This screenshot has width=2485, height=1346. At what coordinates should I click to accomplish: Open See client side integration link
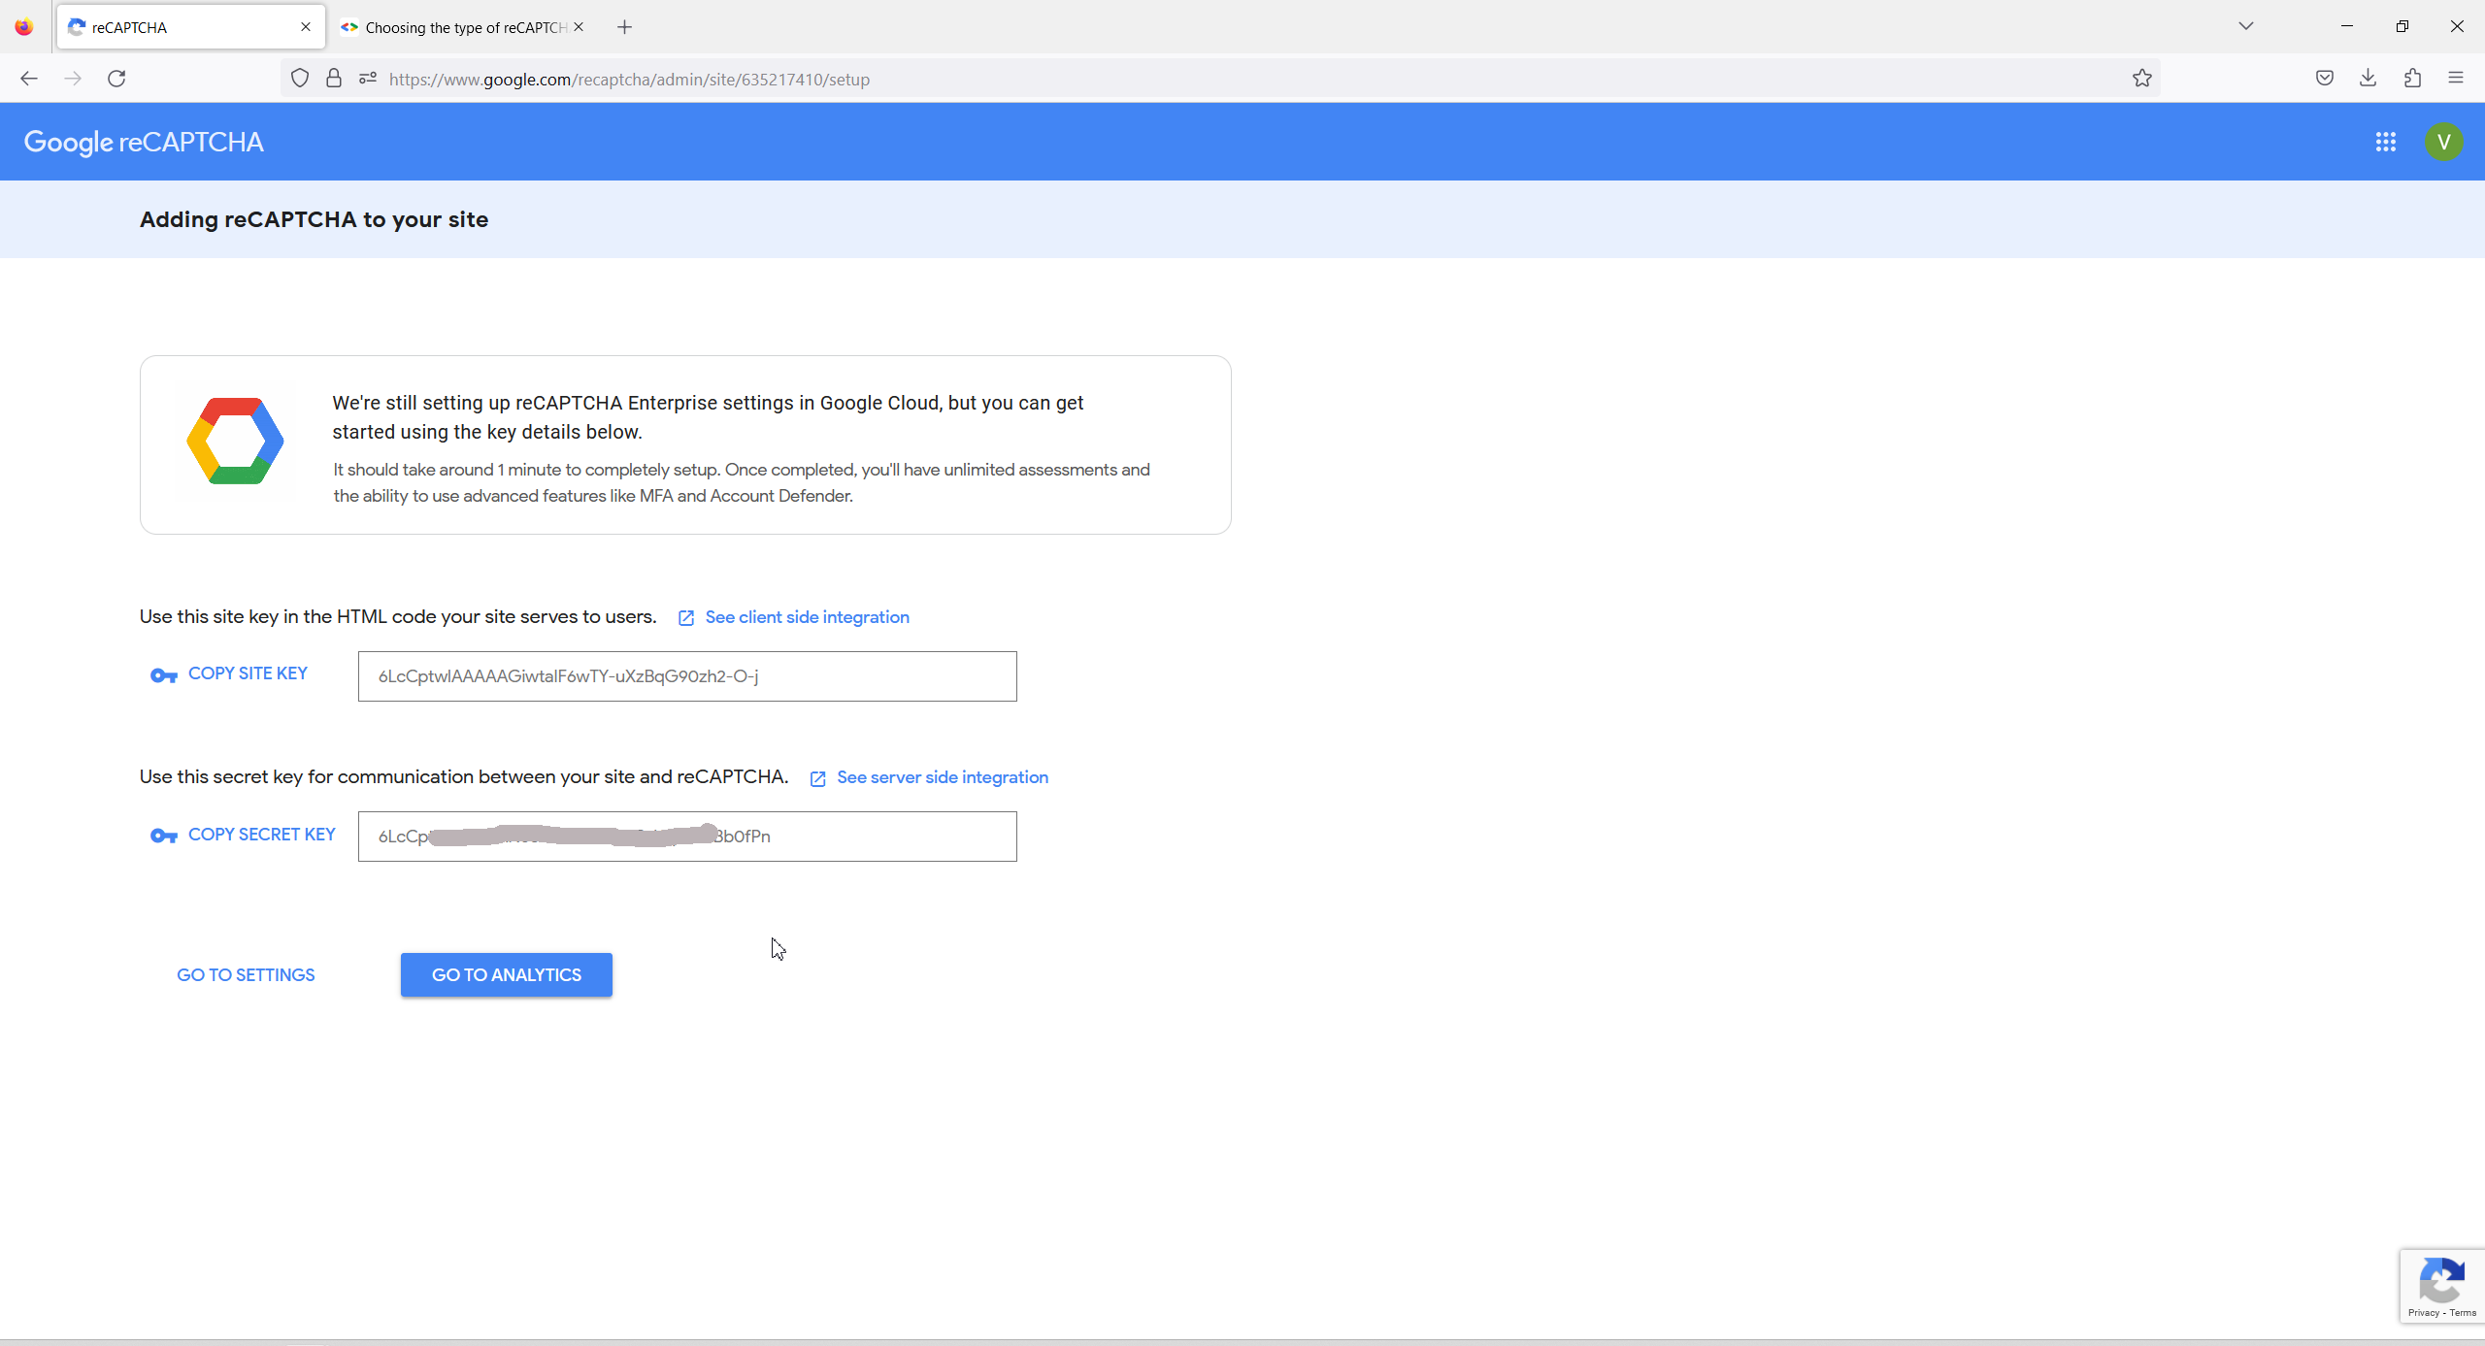tap(807, 617)
